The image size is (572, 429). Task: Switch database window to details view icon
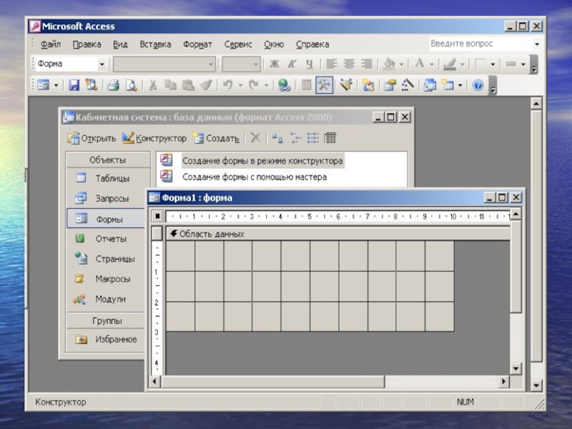point(330,138)
